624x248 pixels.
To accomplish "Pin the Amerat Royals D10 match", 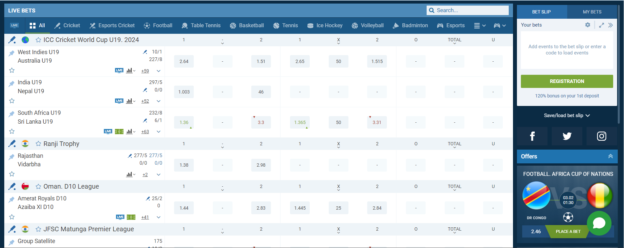I will coord(11,199).
